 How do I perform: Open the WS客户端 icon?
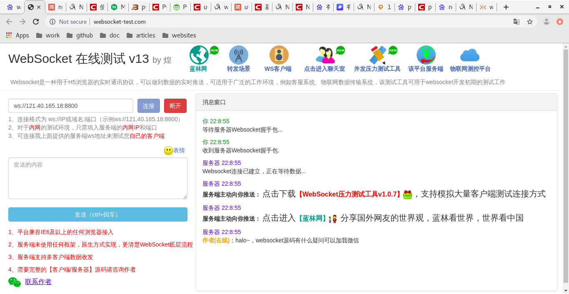[278, 55]
